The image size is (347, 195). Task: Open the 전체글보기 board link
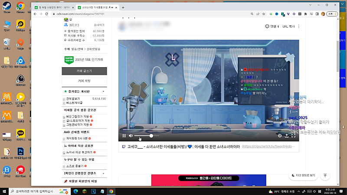[x=73, y=99]
